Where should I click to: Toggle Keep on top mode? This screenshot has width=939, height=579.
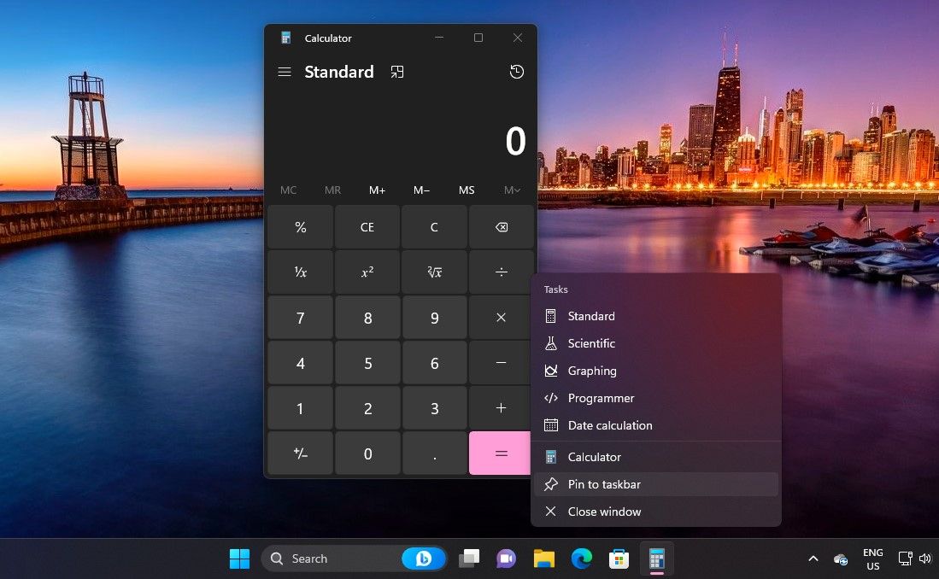point(396,72)
